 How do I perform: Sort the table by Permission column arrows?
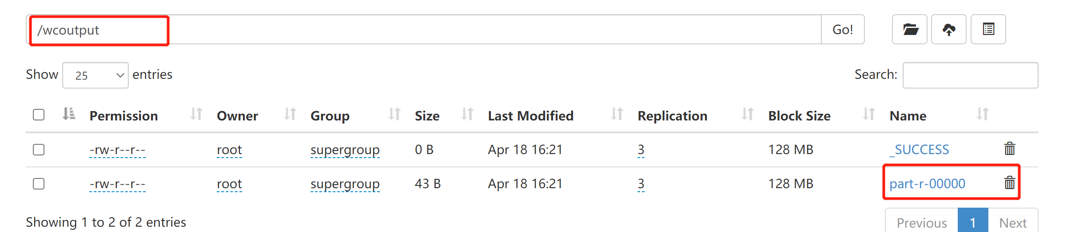196,115
